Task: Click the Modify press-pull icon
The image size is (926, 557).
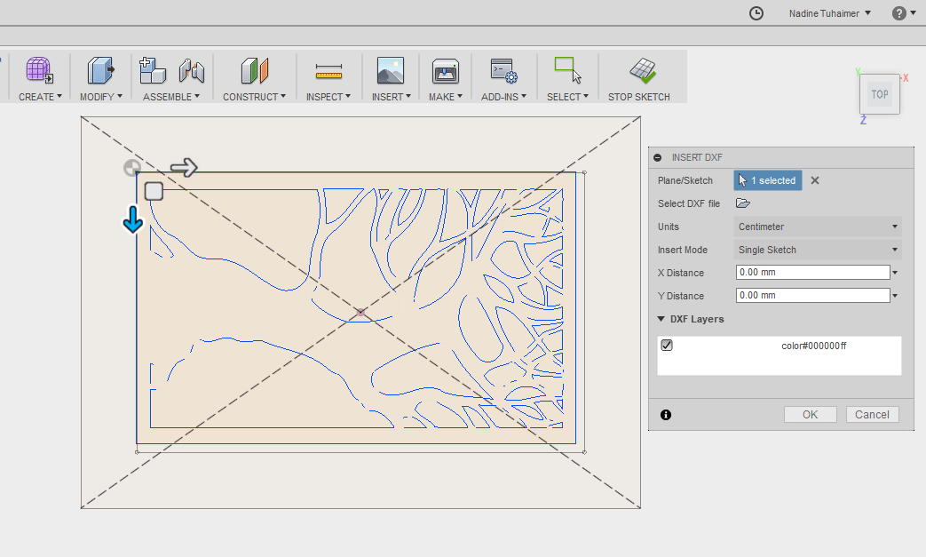Action: [x=100, y=71]
